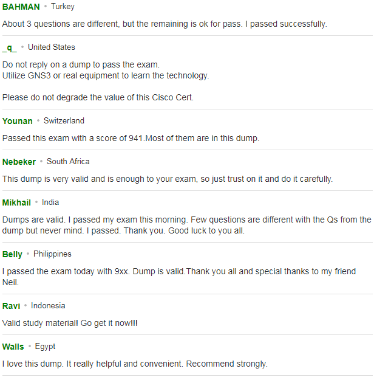Click the 'Valid study material' comment text
Viewport: 374px width, 377px height.
point(70,323)
